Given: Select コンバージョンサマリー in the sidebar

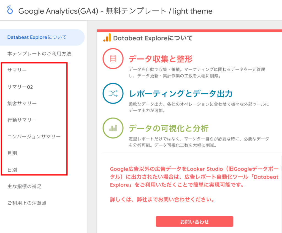Looking at the screenshot, I should [34, 137].
